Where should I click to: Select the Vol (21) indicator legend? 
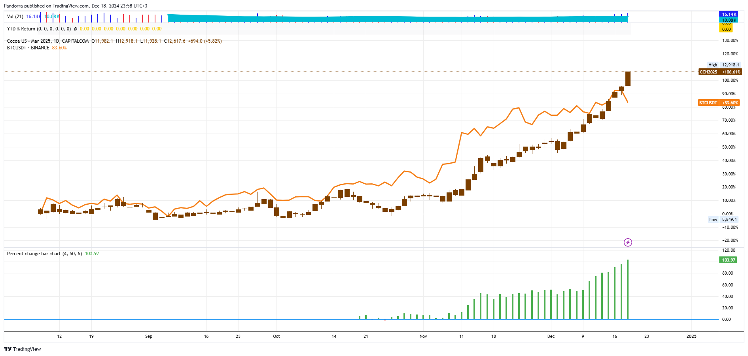(x=15, y=17)
